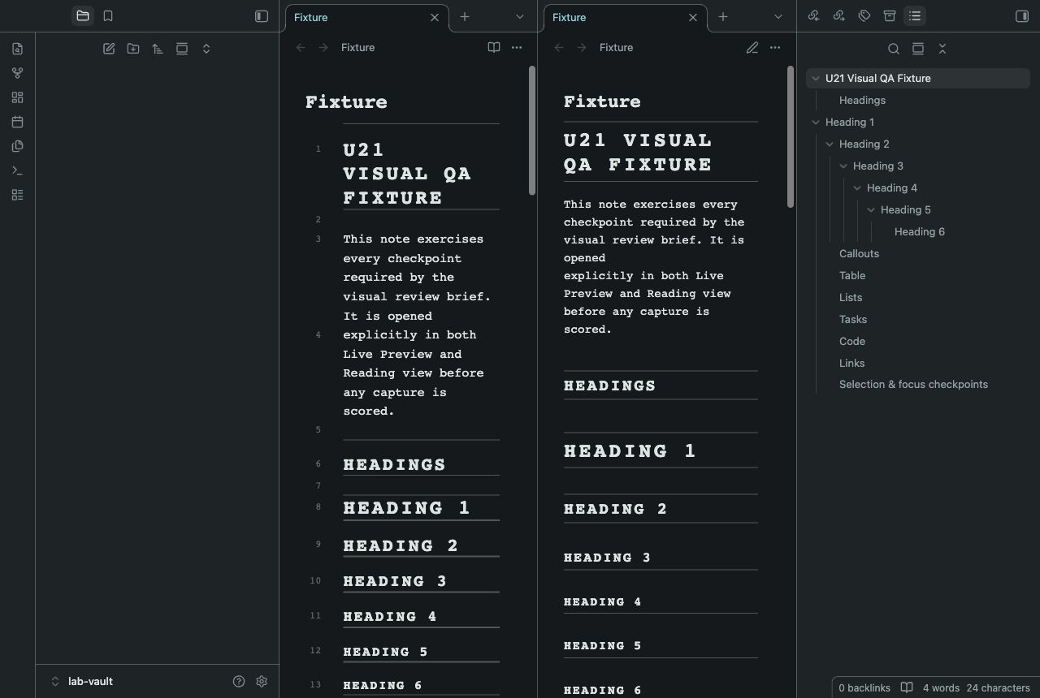The height and width of the screenshot is (698, 1040).
Task: Toggle the left sidebar collapse button
Action: 262,16
